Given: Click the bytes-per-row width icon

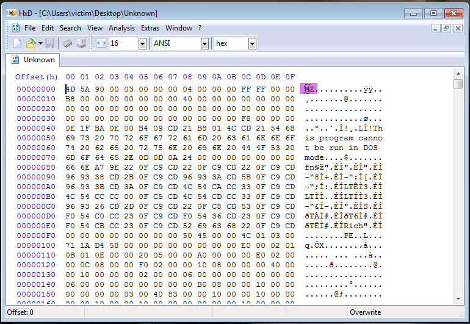Looking at the screenshot, I should point(101,43).
